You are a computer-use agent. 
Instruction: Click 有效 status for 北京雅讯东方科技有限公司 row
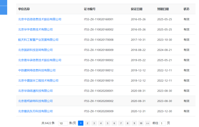[186, 111]
